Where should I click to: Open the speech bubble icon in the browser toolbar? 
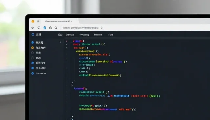39,28
